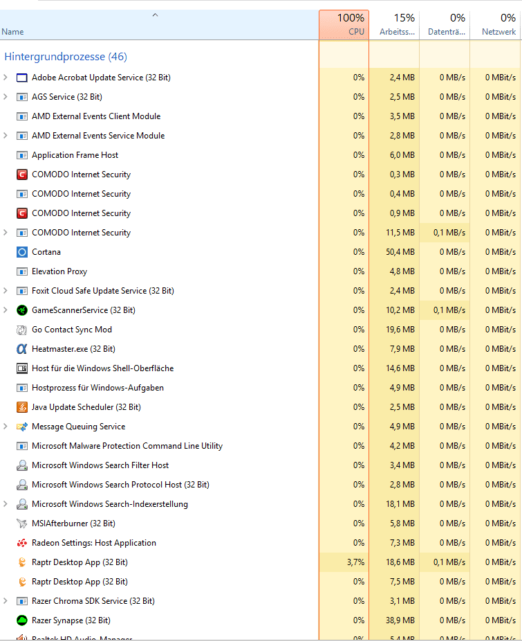Select Go Contact Sync Mod name
Image resolution: width=522 pixels, height=644 pixels.
coord(72,330)
